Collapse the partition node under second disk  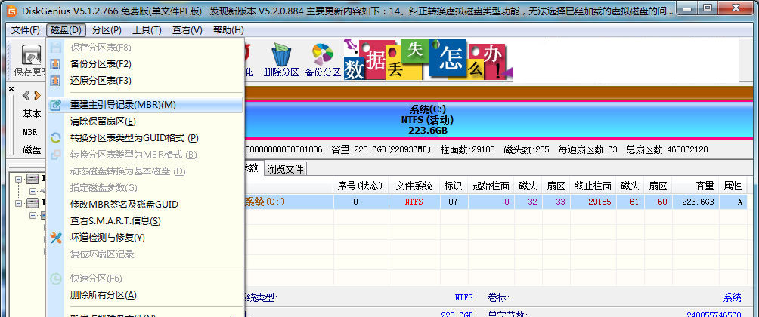33,215
